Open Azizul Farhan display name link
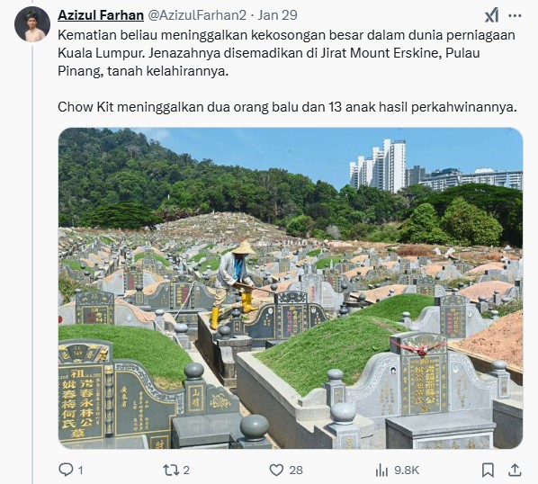This screenshot has width=538, height=484. (x=101, y=15)
